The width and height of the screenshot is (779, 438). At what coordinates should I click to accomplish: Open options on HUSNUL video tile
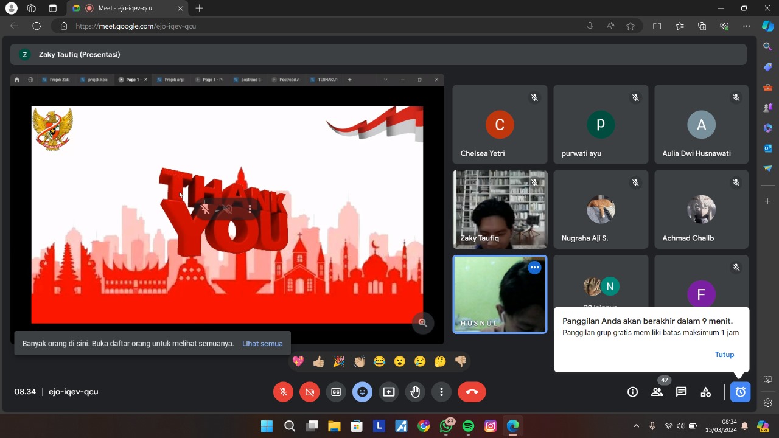534,268
